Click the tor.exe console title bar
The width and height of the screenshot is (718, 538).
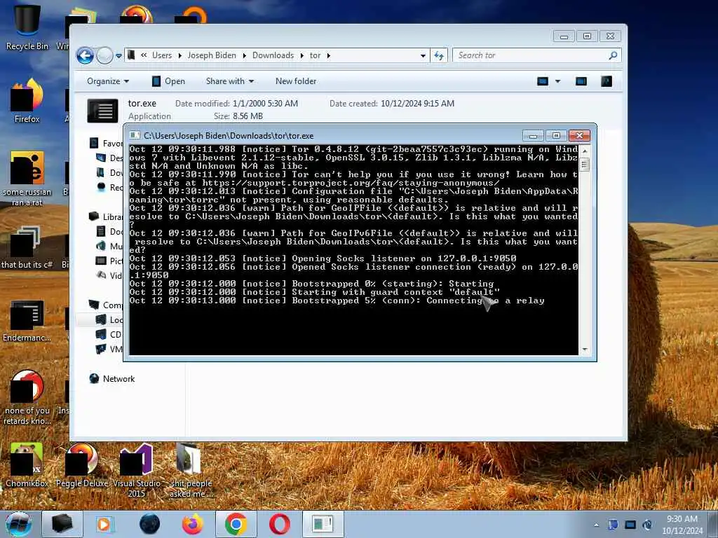click(323, 135)
